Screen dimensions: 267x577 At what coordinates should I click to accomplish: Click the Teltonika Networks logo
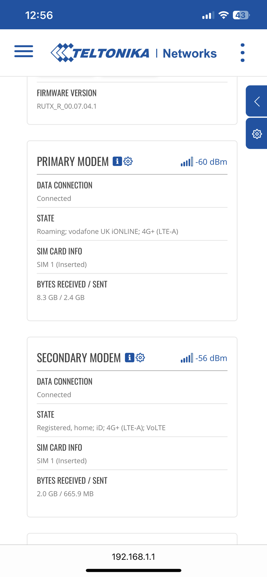coord(134,53)
